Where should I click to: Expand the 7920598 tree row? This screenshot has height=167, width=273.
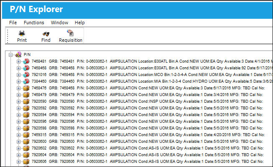pos(18,129)
